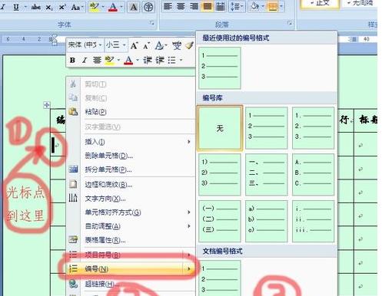Align text right in the ribbon

tap(194, 6)
